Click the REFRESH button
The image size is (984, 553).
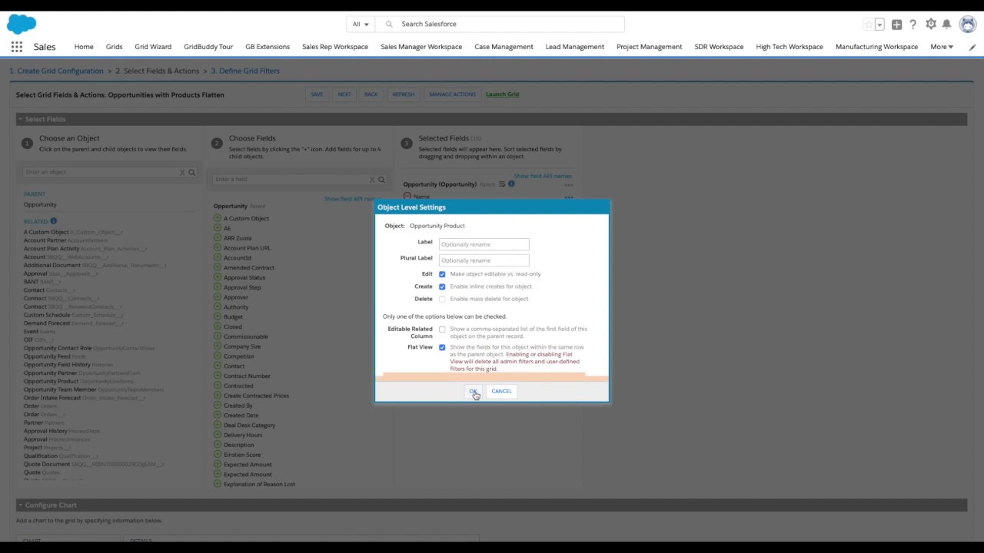click(404, 94)
